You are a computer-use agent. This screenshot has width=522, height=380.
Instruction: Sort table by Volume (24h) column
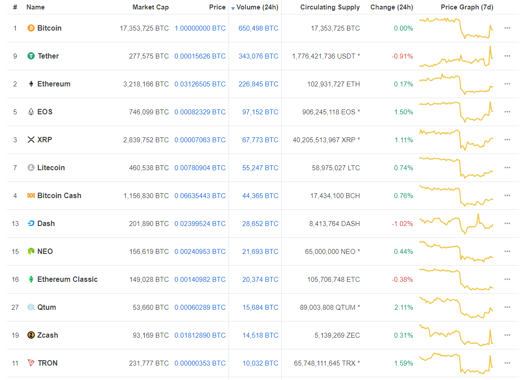click(x=257, y=7)
